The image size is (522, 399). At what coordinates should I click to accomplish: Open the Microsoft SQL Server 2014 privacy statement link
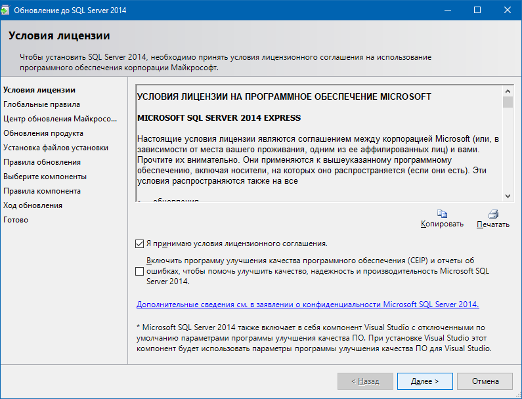[x=307, y=304]
